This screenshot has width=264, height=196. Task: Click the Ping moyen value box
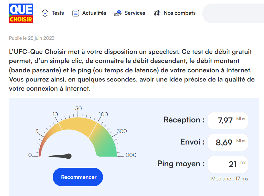pyautogui.click(x=228, y=164)
